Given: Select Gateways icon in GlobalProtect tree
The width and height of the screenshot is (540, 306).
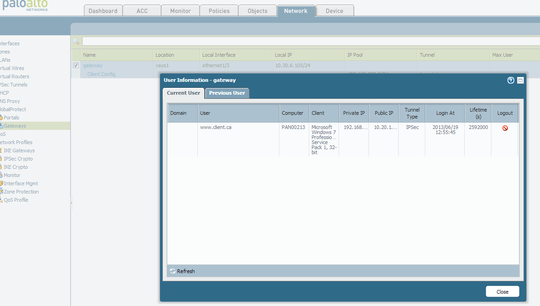Looking at the screenshot, I should pyautogui.click(x=1, y=126).
